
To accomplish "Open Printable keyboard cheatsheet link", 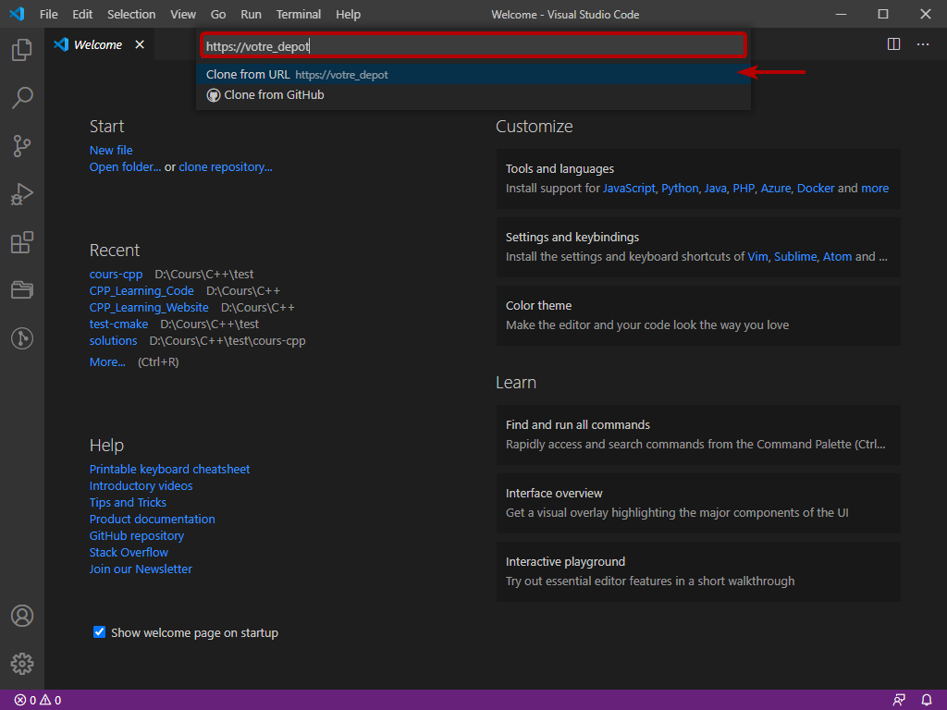I will coord(170,469).
